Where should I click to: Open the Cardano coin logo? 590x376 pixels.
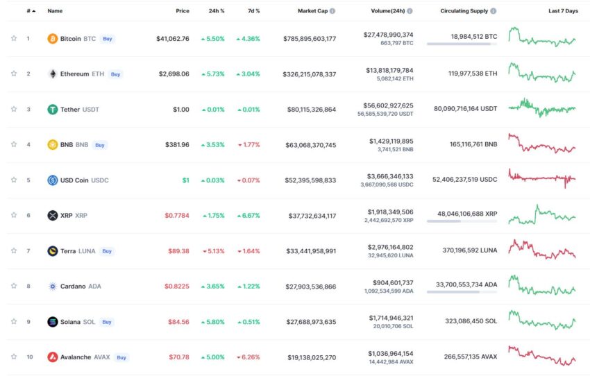(x=52, y=287)
